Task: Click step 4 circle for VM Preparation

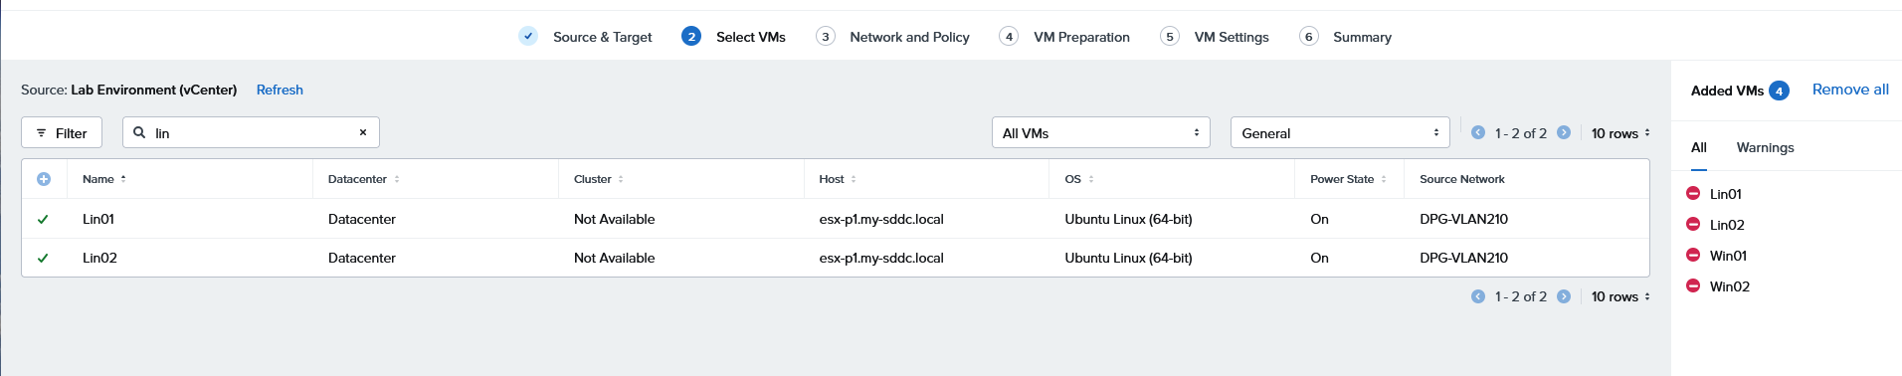Action: click(1009, 36)
